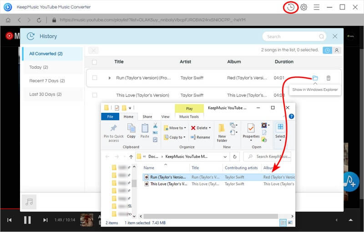Tick checkbox for This Love (Taylor's Version)
The height and width of the screenshot is (232, 364).
coord(95,95)
